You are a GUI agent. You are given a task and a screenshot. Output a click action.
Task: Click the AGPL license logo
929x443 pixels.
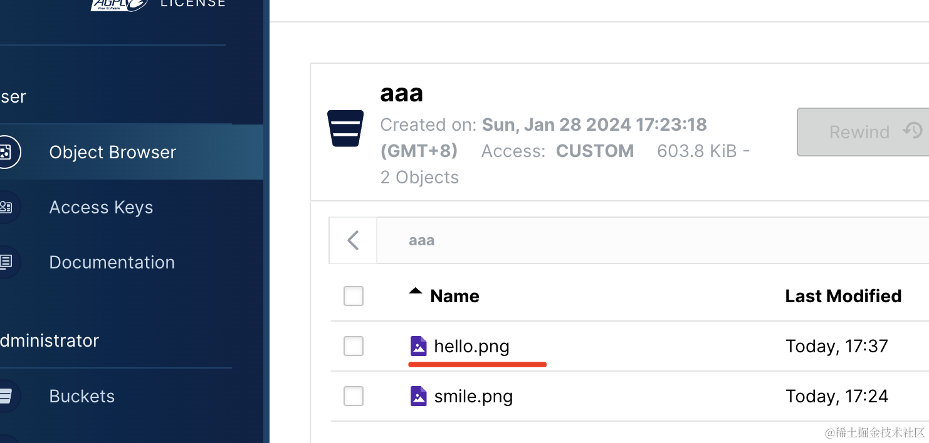click(x=119, y=5)
